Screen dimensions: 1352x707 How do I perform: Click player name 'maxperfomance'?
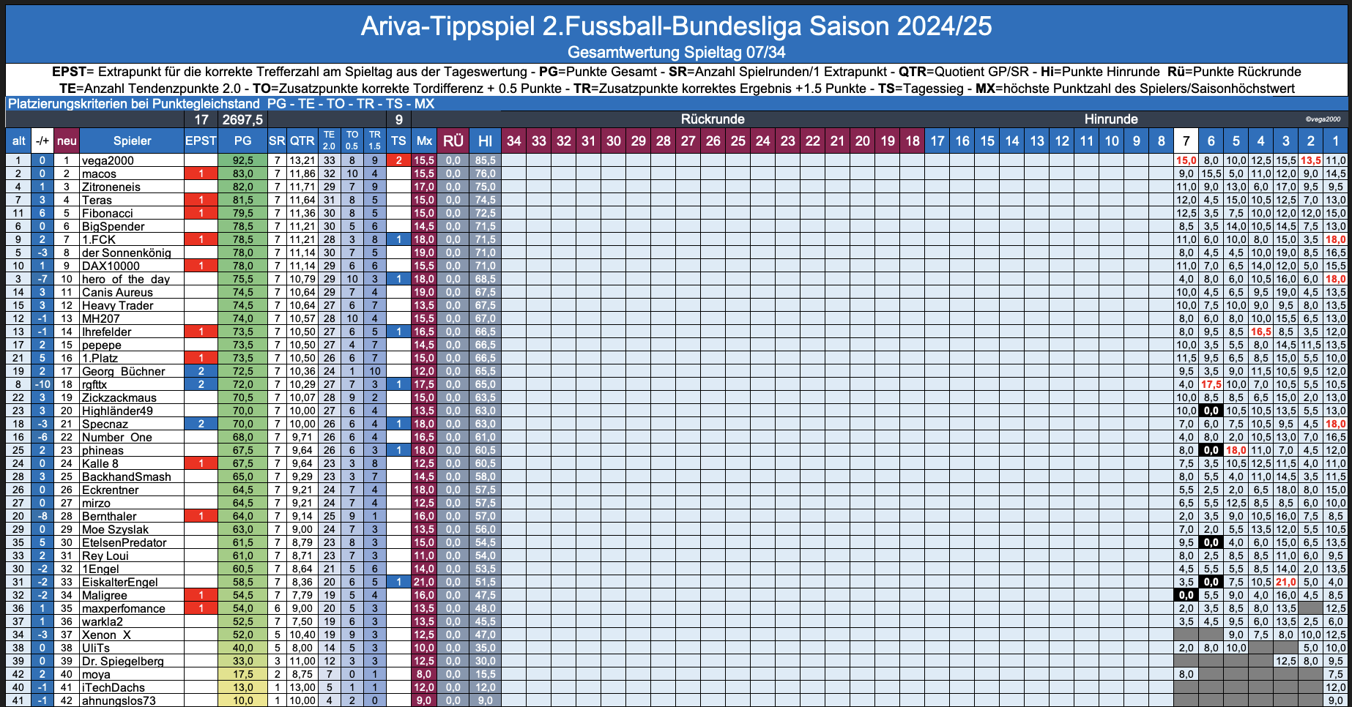[x=123, y=608]
